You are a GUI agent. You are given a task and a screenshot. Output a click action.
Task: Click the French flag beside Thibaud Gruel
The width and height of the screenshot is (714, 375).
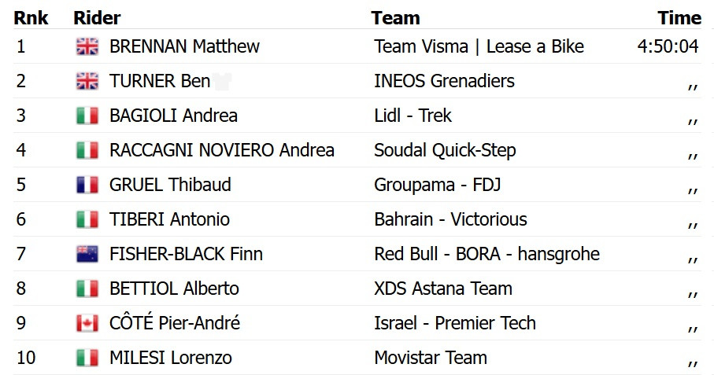tap(87, 185)
